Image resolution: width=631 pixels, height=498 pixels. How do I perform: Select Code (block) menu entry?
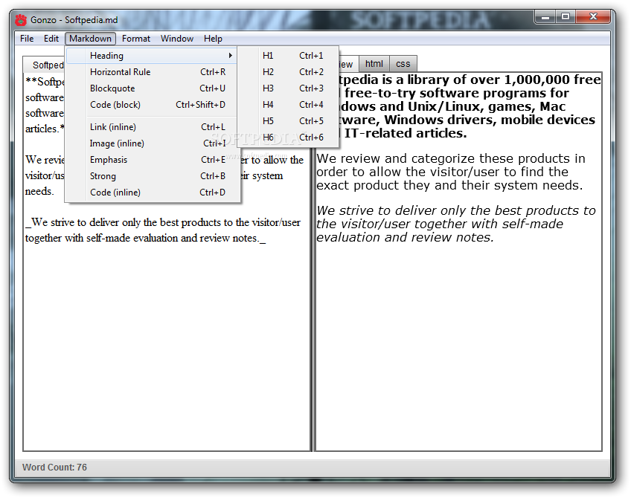tap(153, 105)
